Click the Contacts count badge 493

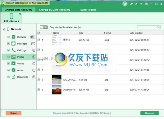(33, 37)
